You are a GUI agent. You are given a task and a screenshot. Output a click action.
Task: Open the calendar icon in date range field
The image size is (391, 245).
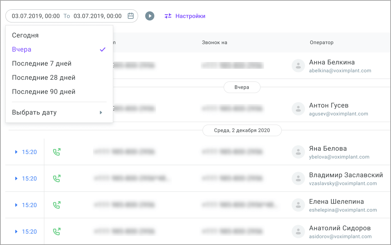[131, 16]
